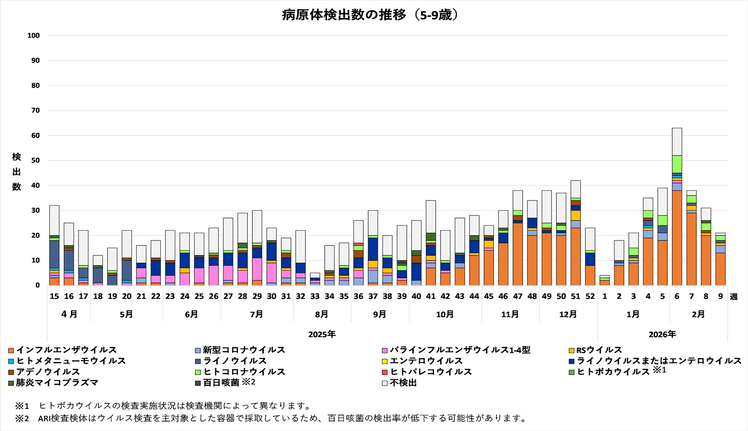The height and width of the screenshot is (431, 748).
Task: Click the orange インフルエンザウイルス legend swatch
Action: (11, 350)
